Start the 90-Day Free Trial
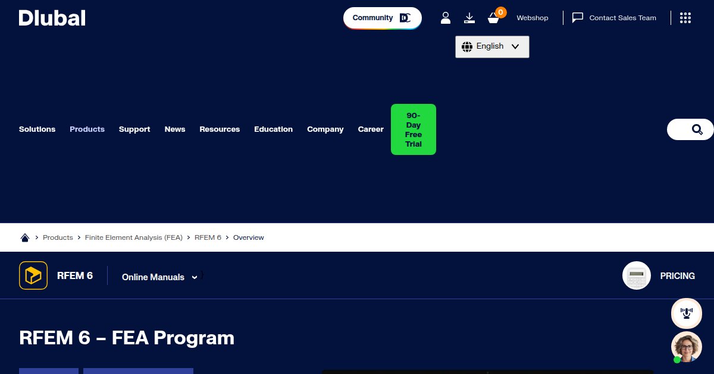 point(414,129)
